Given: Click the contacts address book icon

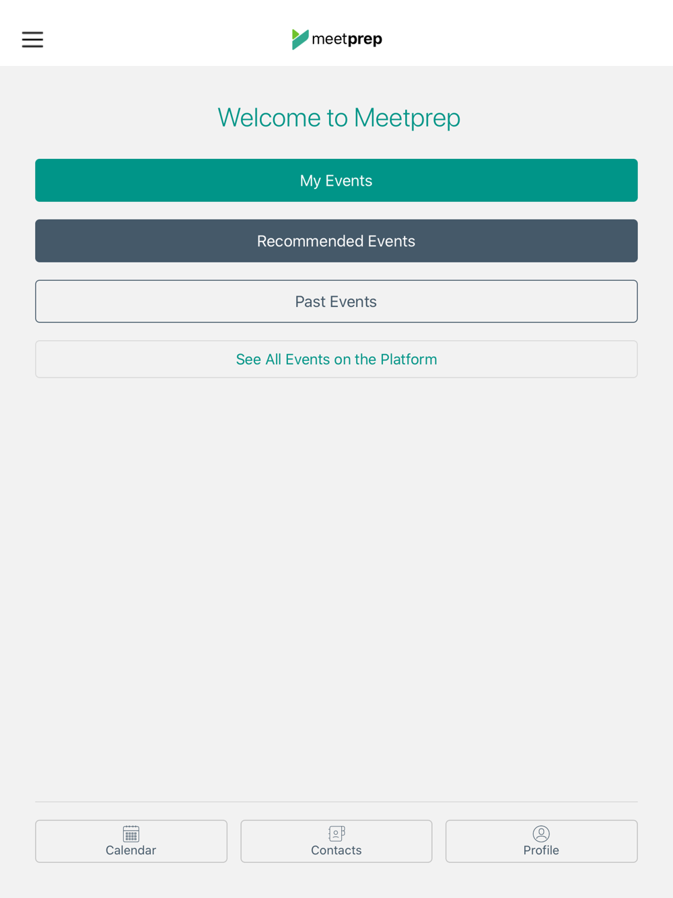Looking at the screenshot, I should (336, 833).
